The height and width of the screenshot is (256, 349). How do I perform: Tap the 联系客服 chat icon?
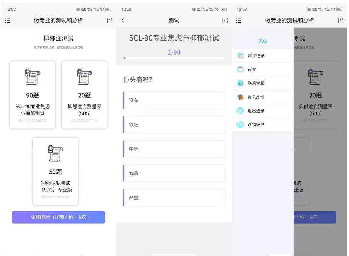point(240,83)
